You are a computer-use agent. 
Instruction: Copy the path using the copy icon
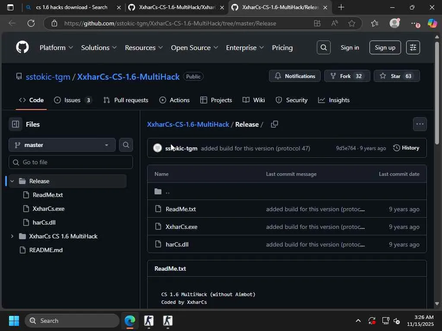click(x=274, y=124)
